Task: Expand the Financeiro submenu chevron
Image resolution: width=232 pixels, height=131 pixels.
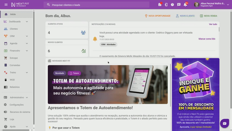Action: click(x=27, y=51)
